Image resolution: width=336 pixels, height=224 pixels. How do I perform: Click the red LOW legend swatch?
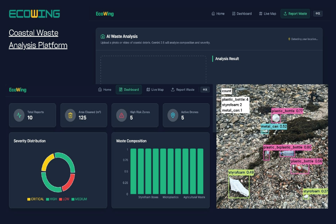(x=60, y=199)
